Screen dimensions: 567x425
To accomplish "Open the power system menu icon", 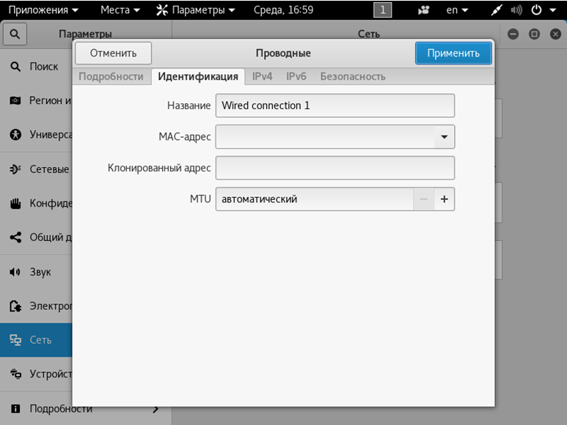I will [x=536, y=10].
